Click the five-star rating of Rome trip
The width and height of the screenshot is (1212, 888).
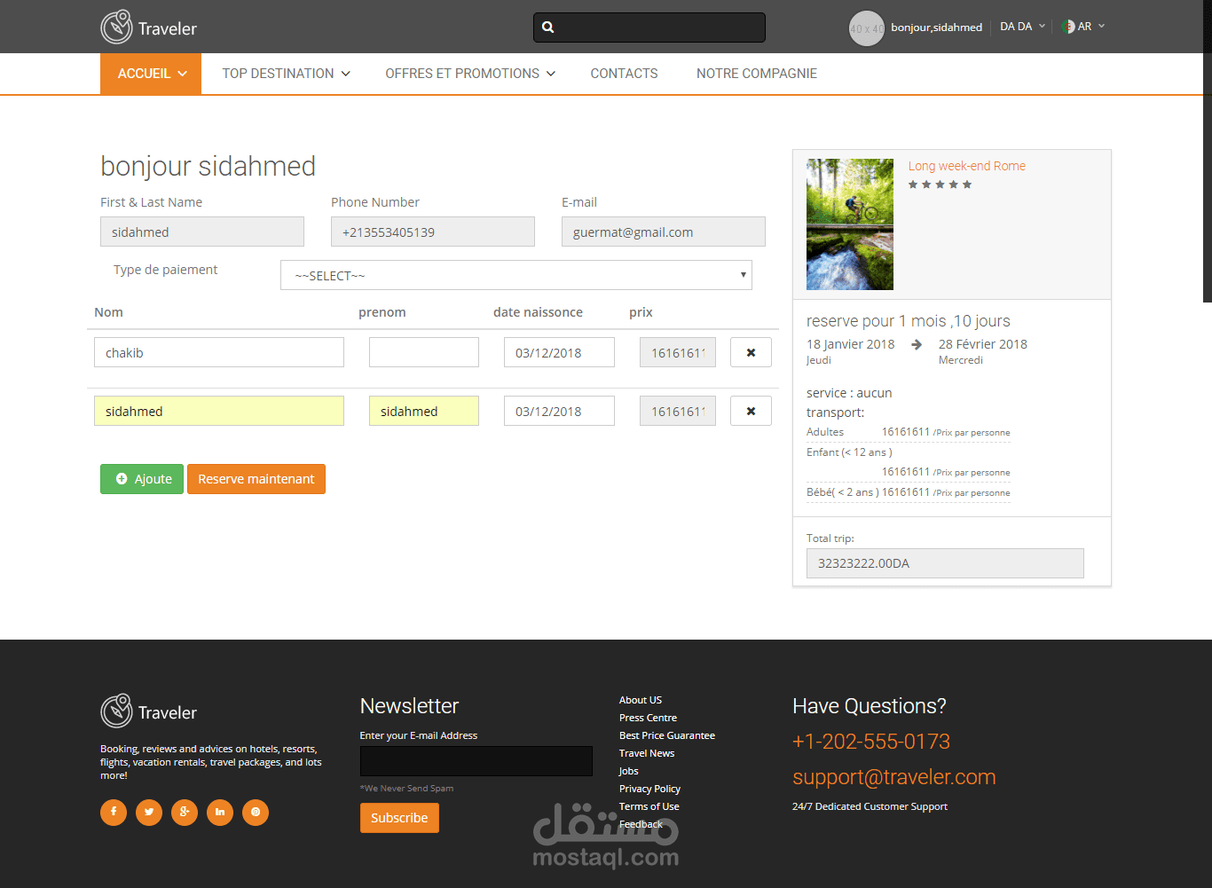coord(940,185)
